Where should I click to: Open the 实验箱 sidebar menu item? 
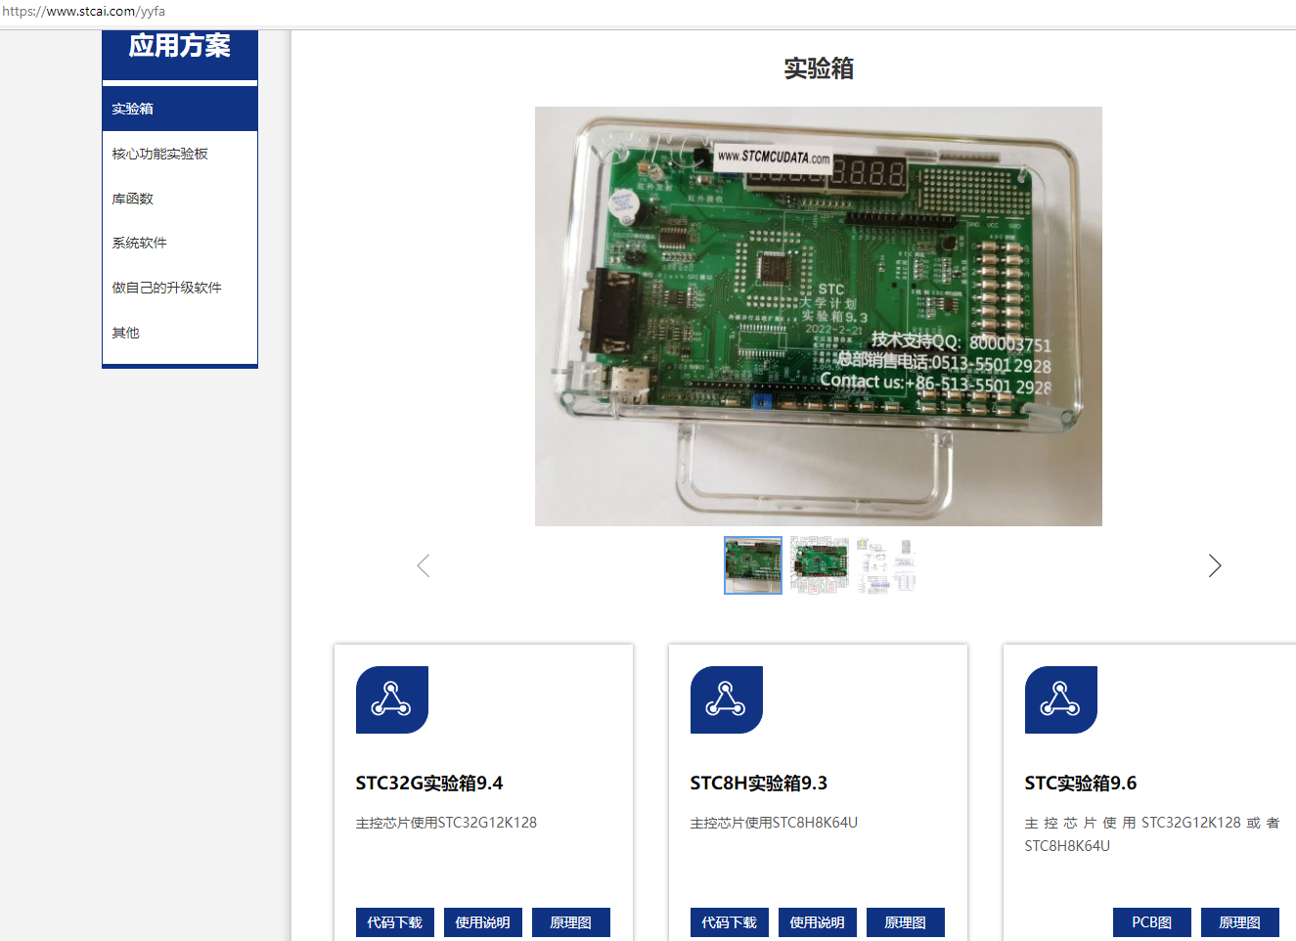coord(180,109)
